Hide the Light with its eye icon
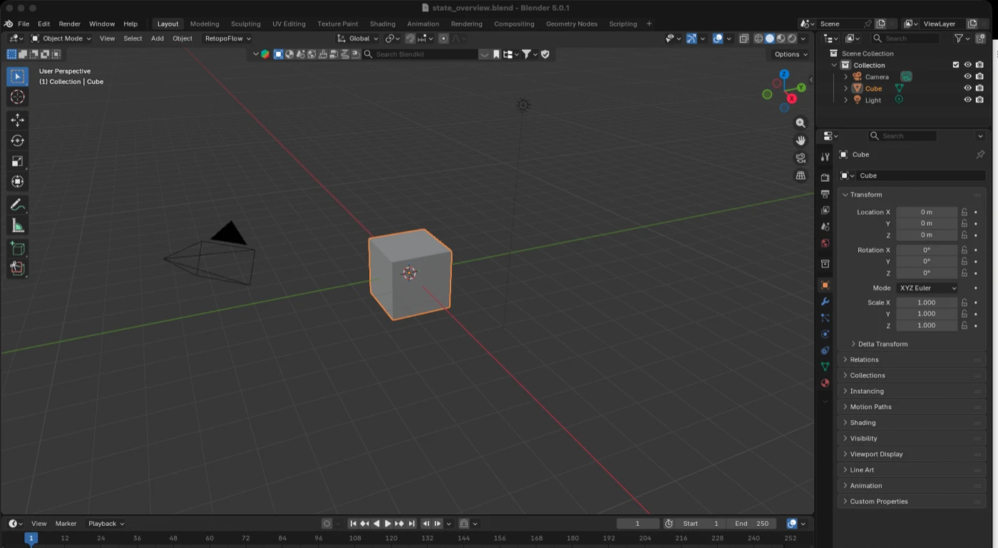Screen dimensions: 998x548 coord(968,100)
